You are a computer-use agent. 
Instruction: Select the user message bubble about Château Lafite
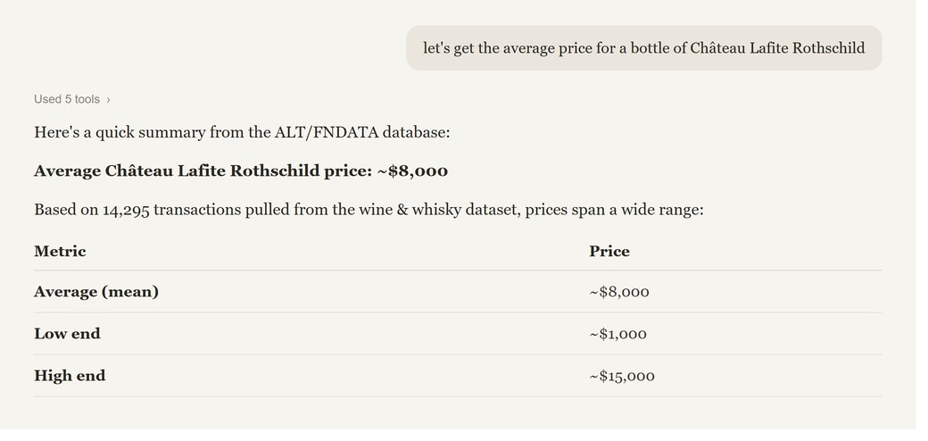click(644, 48)
